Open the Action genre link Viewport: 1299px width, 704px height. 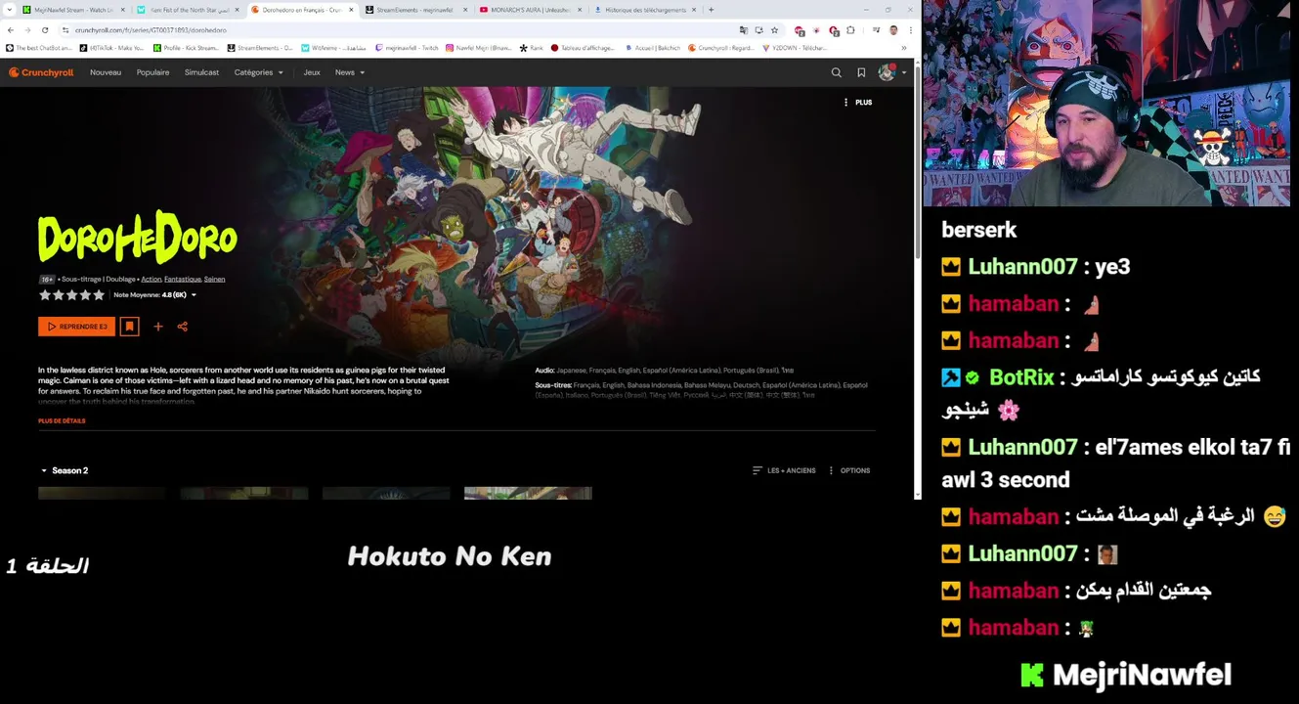point(151,279)
